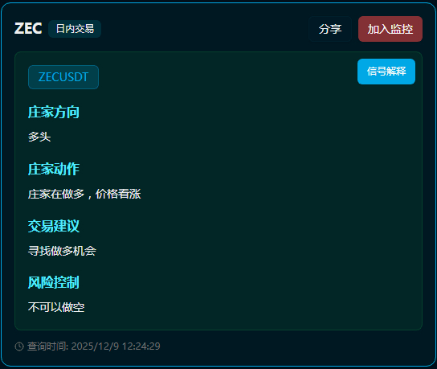Click the clock icon beside query time
Screen dimensions: 437x369
click(19, 346)
